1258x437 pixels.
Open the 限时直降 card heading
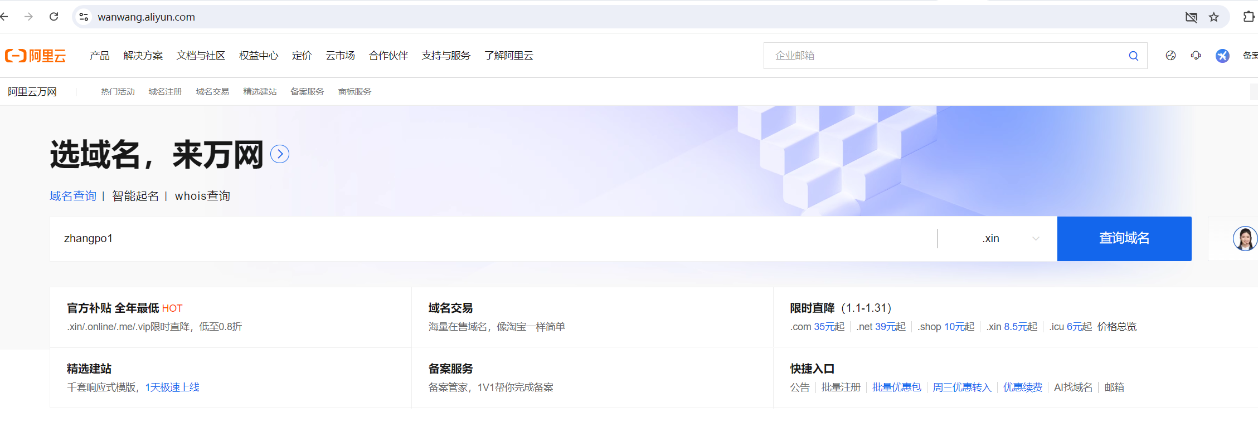(x=812, y=308)
